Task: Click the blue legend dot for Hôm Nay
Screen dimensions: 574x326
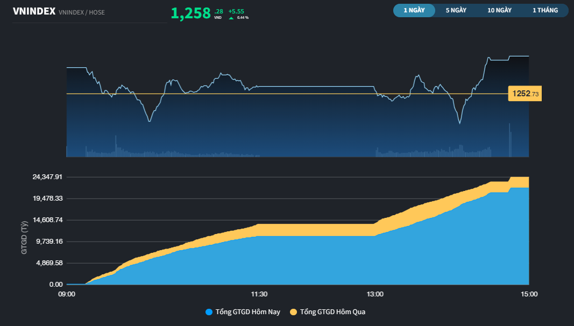Action: tap(209, 312)
